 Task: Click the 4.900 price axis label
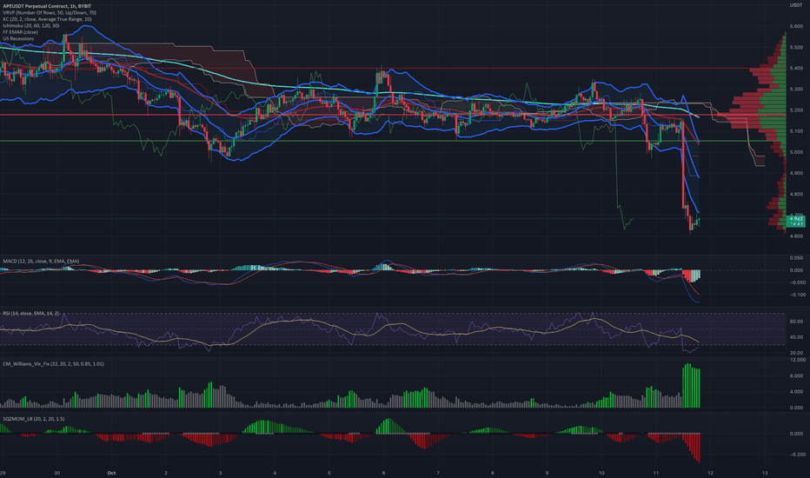coord(796,173)
